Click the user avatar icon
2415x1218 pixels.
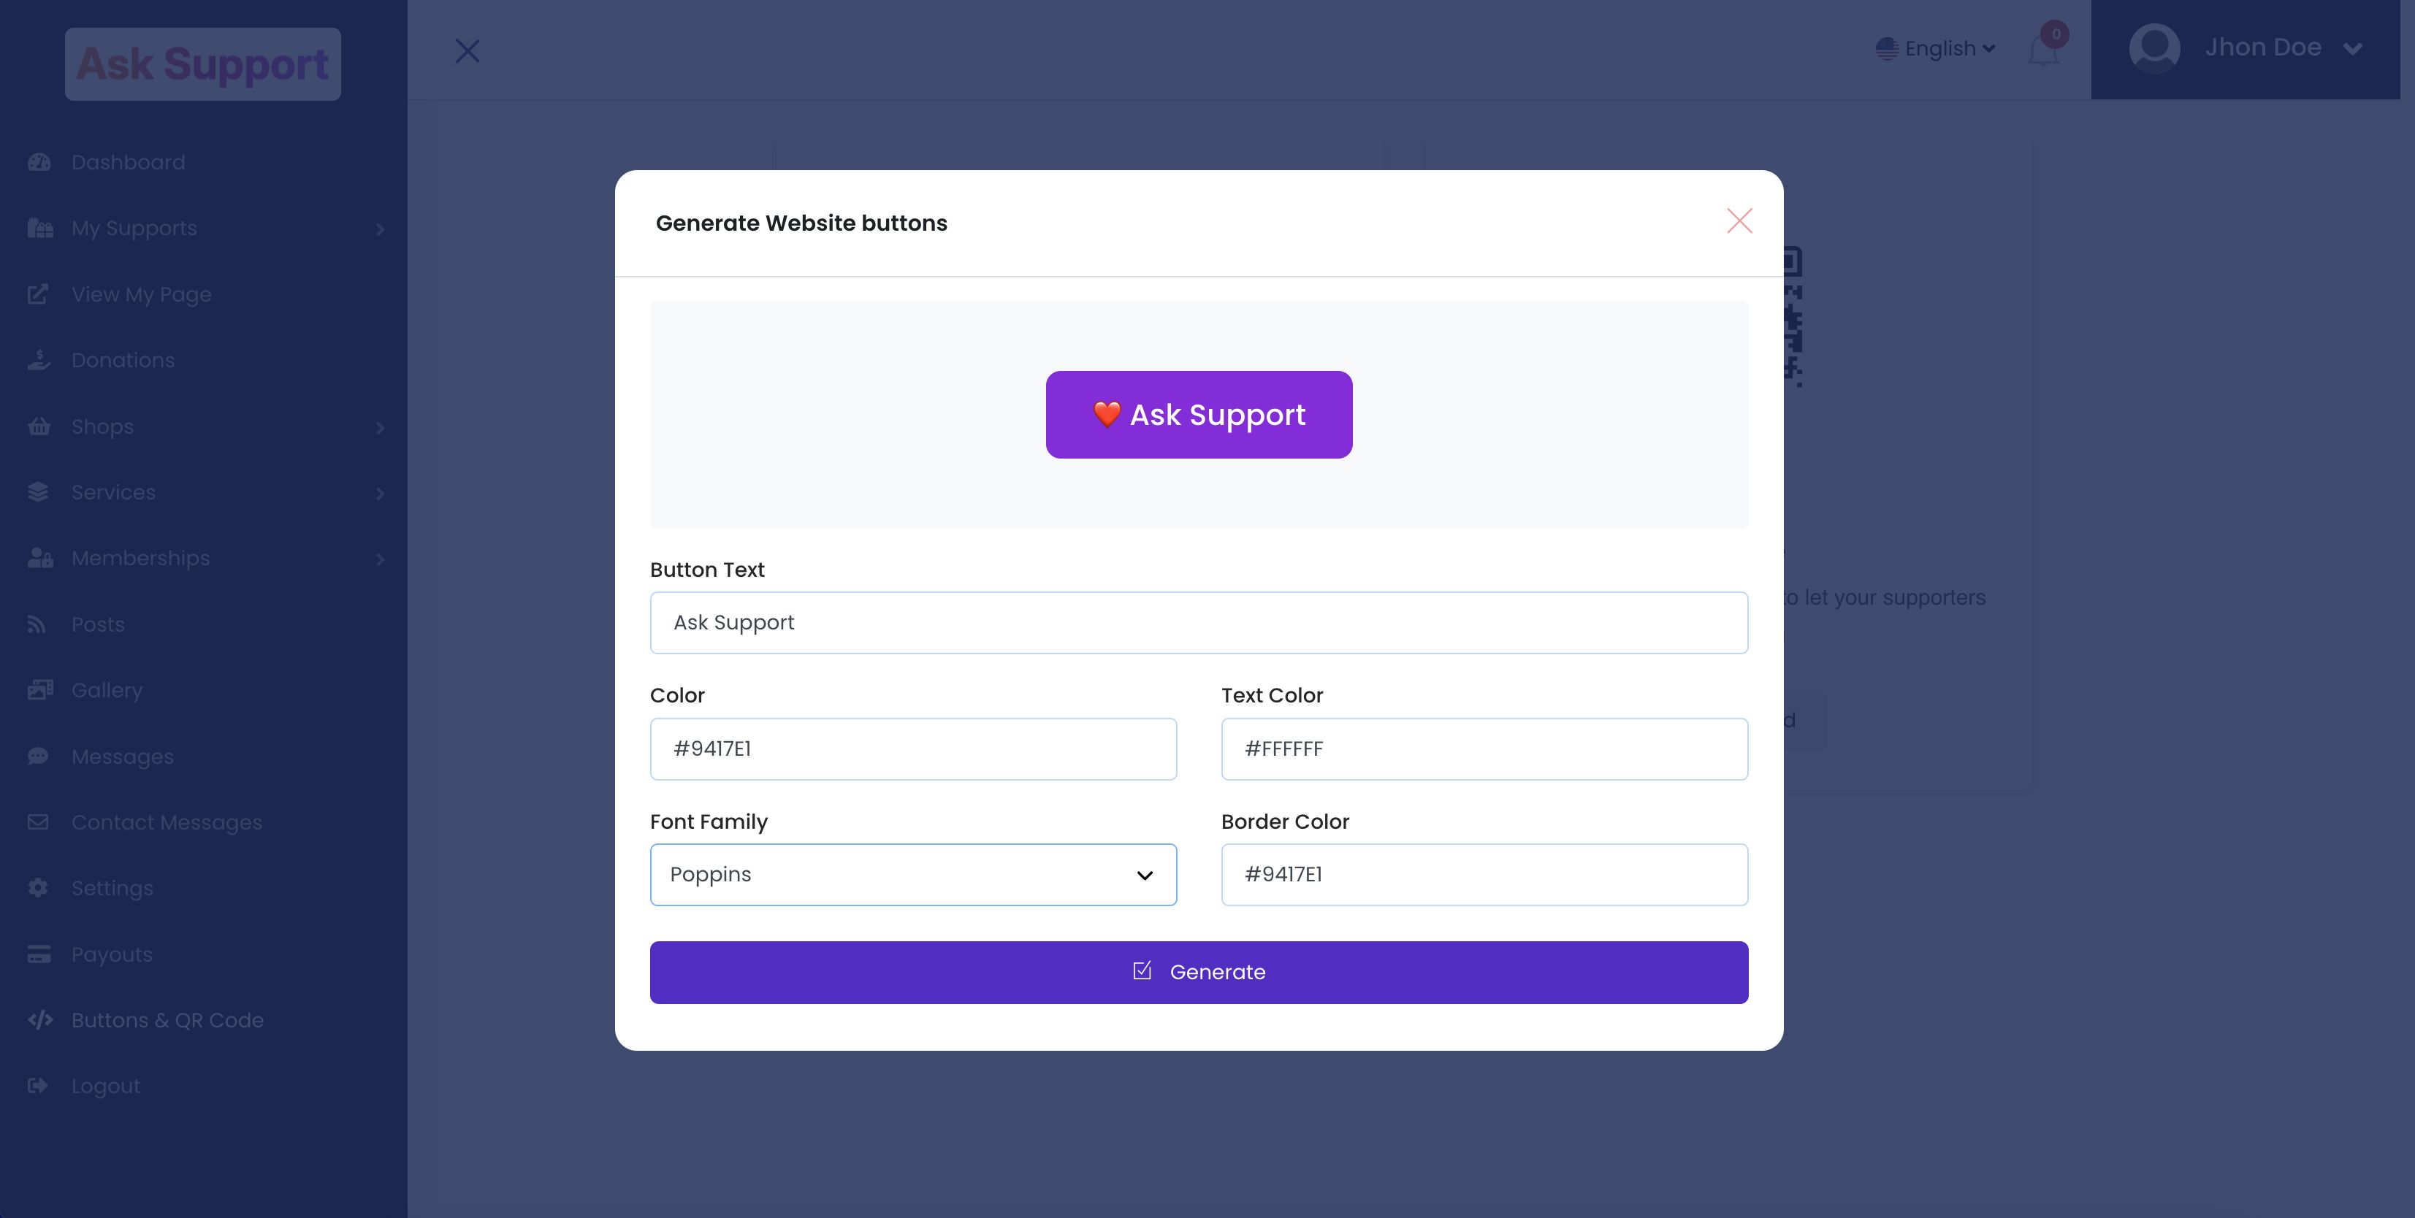pos(2153,47)
